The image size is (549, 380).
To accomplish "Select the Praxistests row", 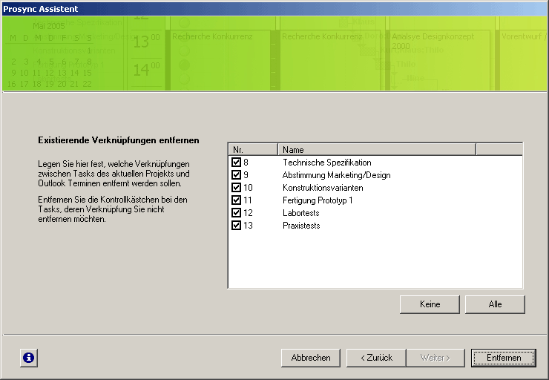I will 301,226.
